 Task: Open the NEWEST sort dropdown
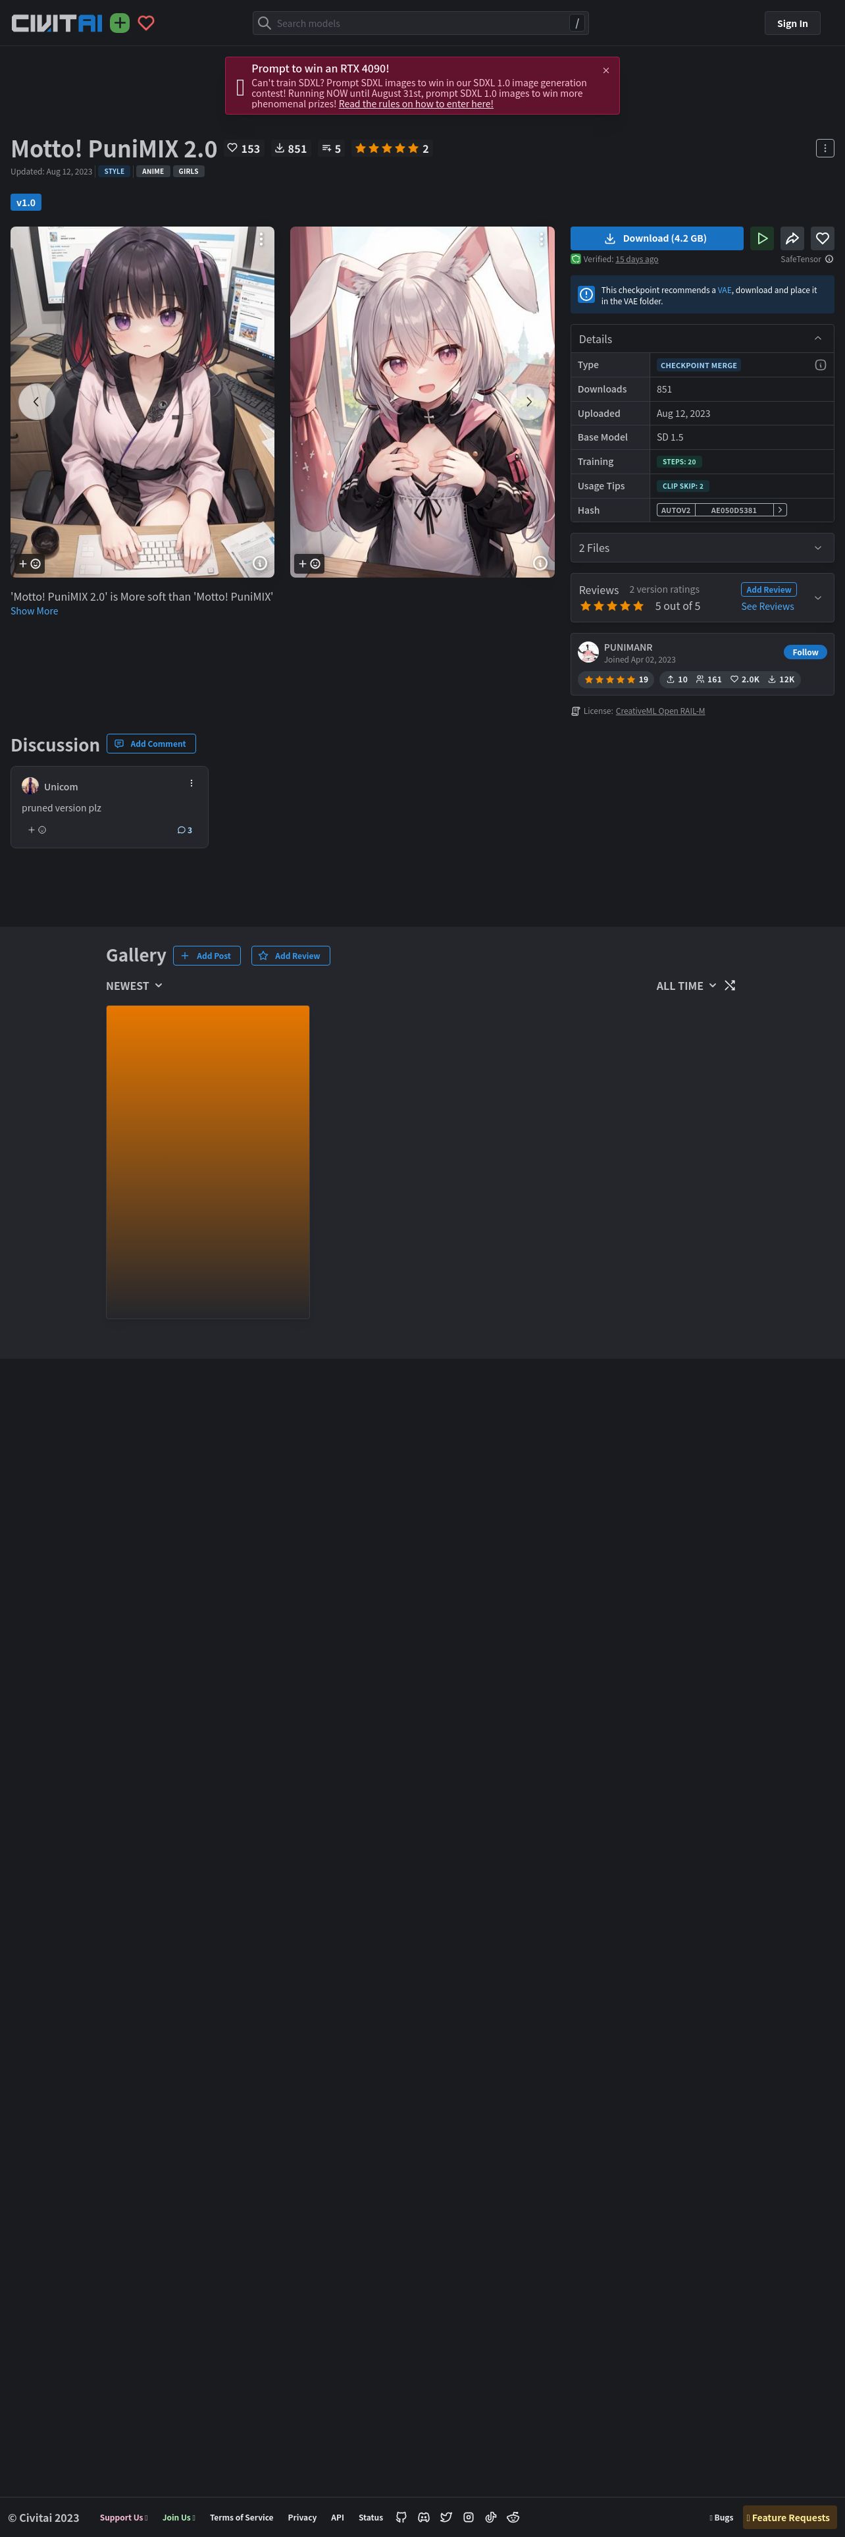pyautogui.click(x=134, y=985)
